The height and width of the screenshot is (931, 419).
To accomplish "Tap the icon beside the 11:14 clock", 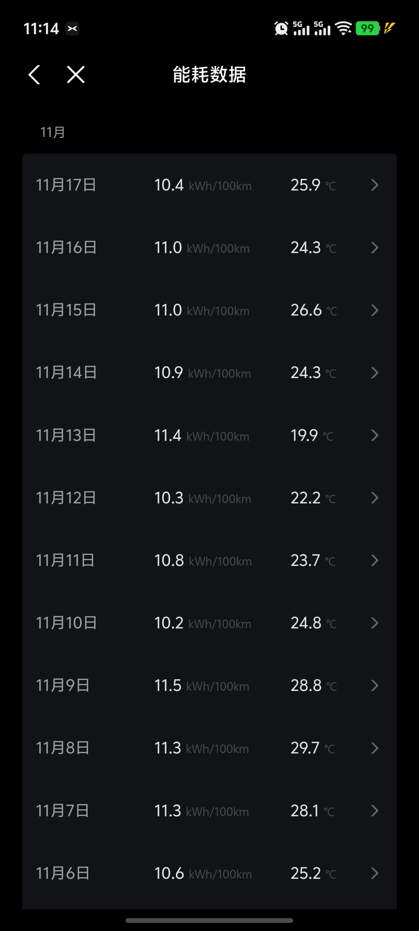I will click(72, 28).
